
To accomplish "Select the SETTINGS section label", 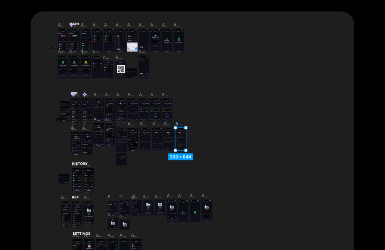I will [81, 234].
